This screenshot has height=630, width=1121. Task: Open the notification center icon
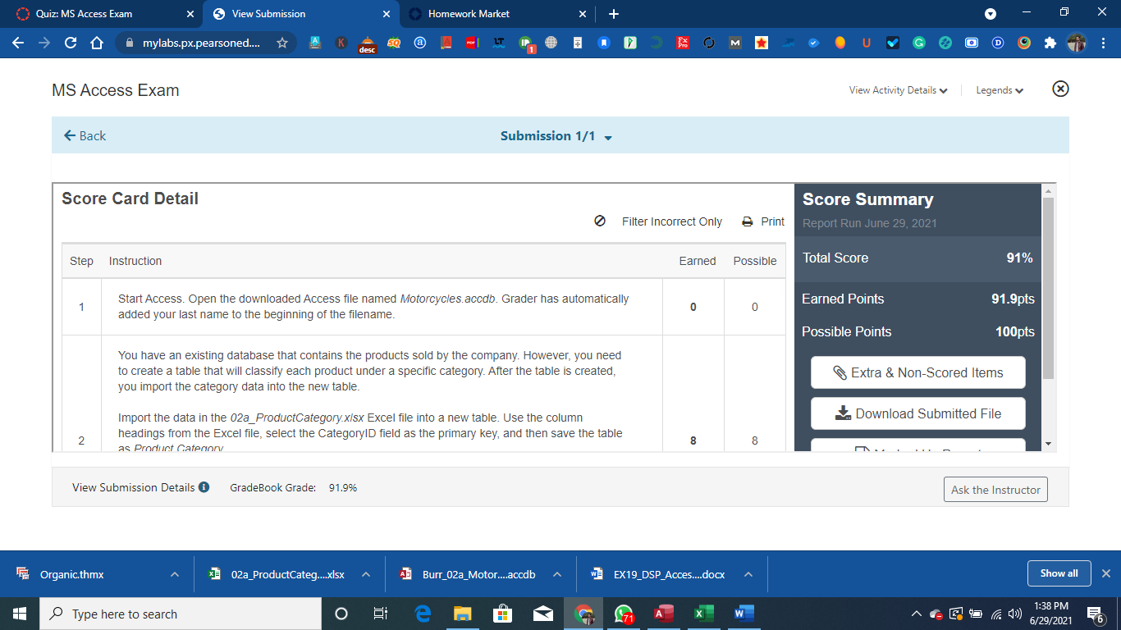[x=1096, y=614]
